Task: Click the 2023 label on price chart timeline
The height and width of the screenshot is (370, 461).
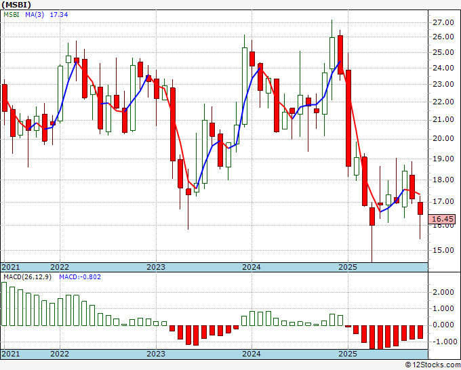Action: 156,267
